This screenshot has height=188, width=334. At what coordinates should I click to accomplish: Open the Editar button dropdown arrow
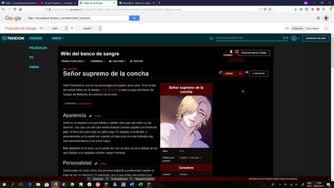[x=240, y=73]
